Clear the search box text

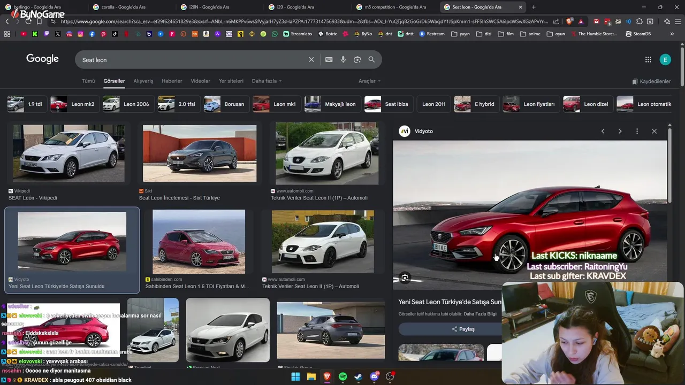[311, 60]
